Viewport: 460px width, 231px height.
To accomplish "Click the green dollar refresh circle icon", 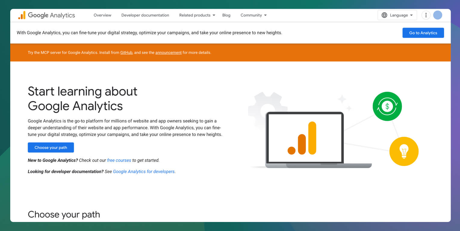I will tap(387, 106).
